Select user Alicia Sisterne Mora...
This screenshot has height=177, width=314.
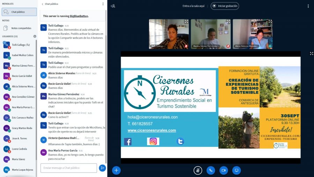tap(19, 86)
